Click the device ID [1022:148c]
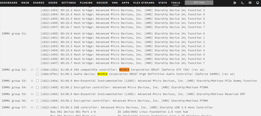The width and height of the screenshot is (261, 116). pos(50,107)
